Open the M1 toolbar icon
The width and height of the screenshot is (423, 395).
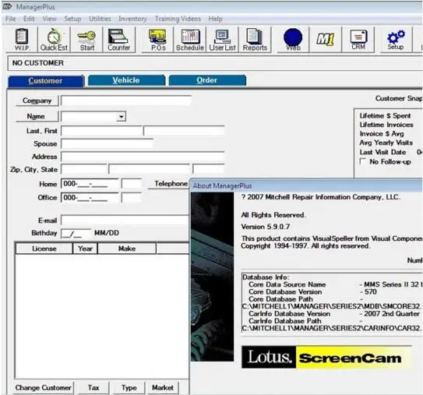click(x=326, y=40)
